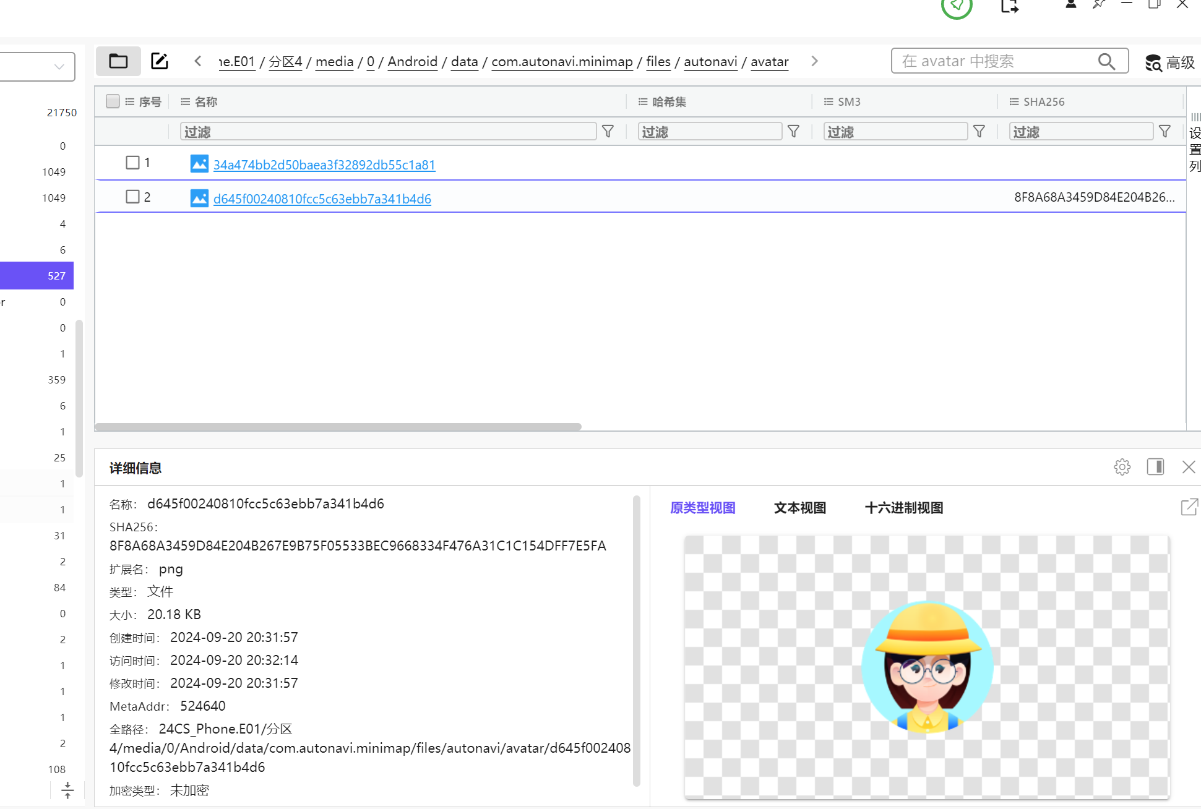
Task: Check the box for row 2
Action: 132,197
